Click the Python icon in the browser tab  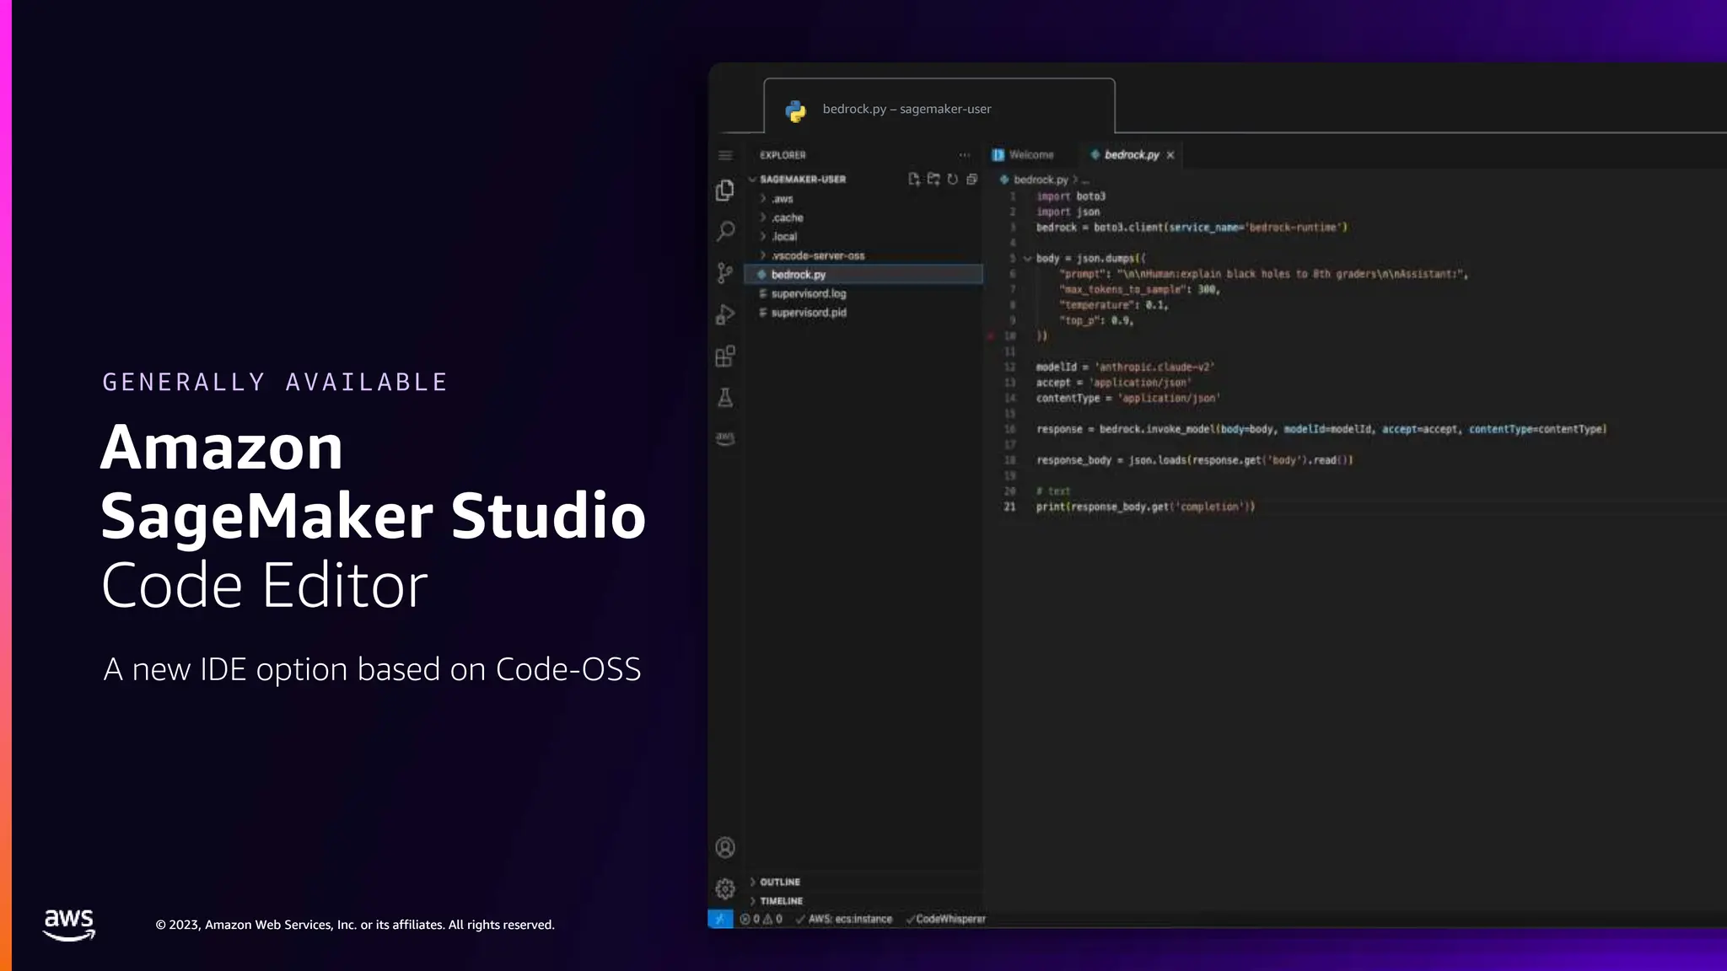point(795,110)
